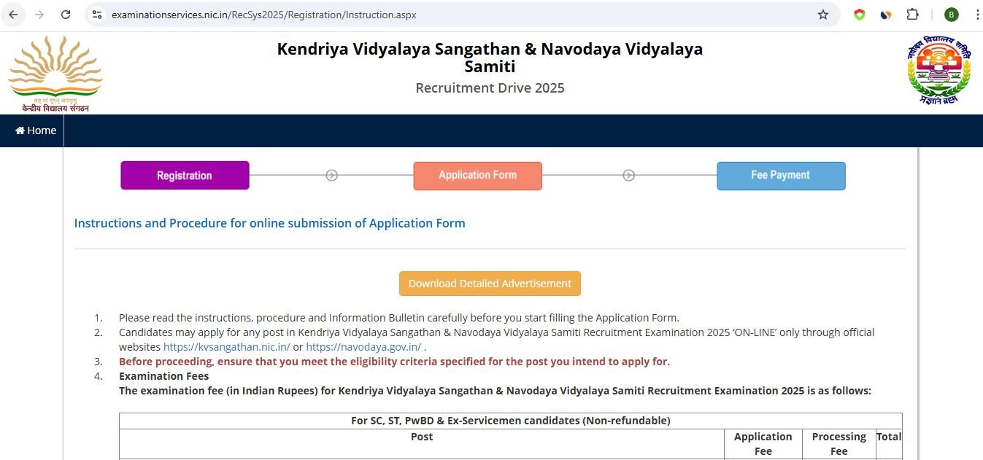Screen dimensions: 983x460
Task: Reload the current page
Action: (x=66, y=15)
